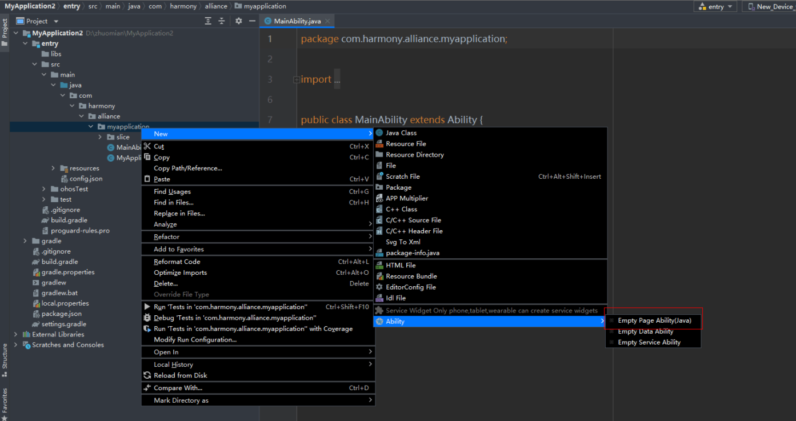Click Expand All icon in Project panel
This screenshot has width=796, height=421.
[209, 21]
